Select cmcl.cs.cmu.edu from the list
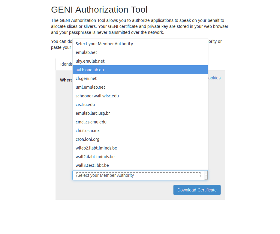Viewport: 280px width, 234px height. [91, 122]
